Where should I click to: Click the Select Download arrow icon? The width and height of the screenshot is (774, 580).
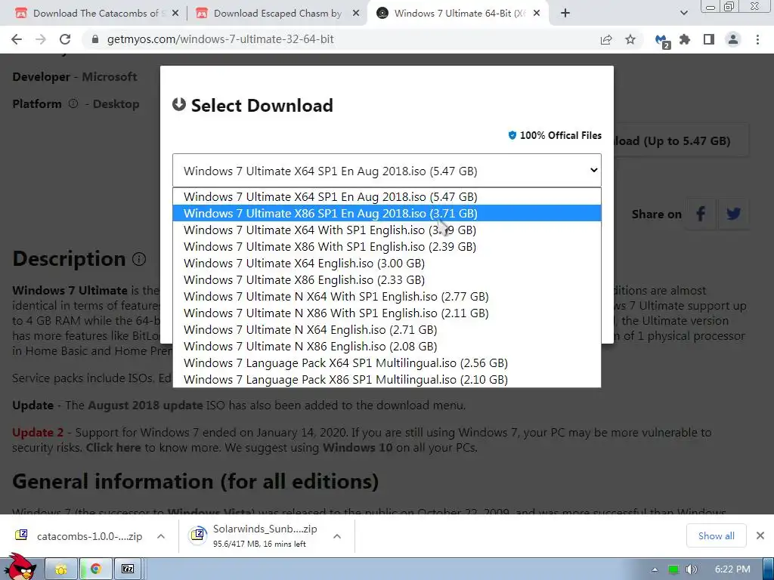tap(178, 104)
